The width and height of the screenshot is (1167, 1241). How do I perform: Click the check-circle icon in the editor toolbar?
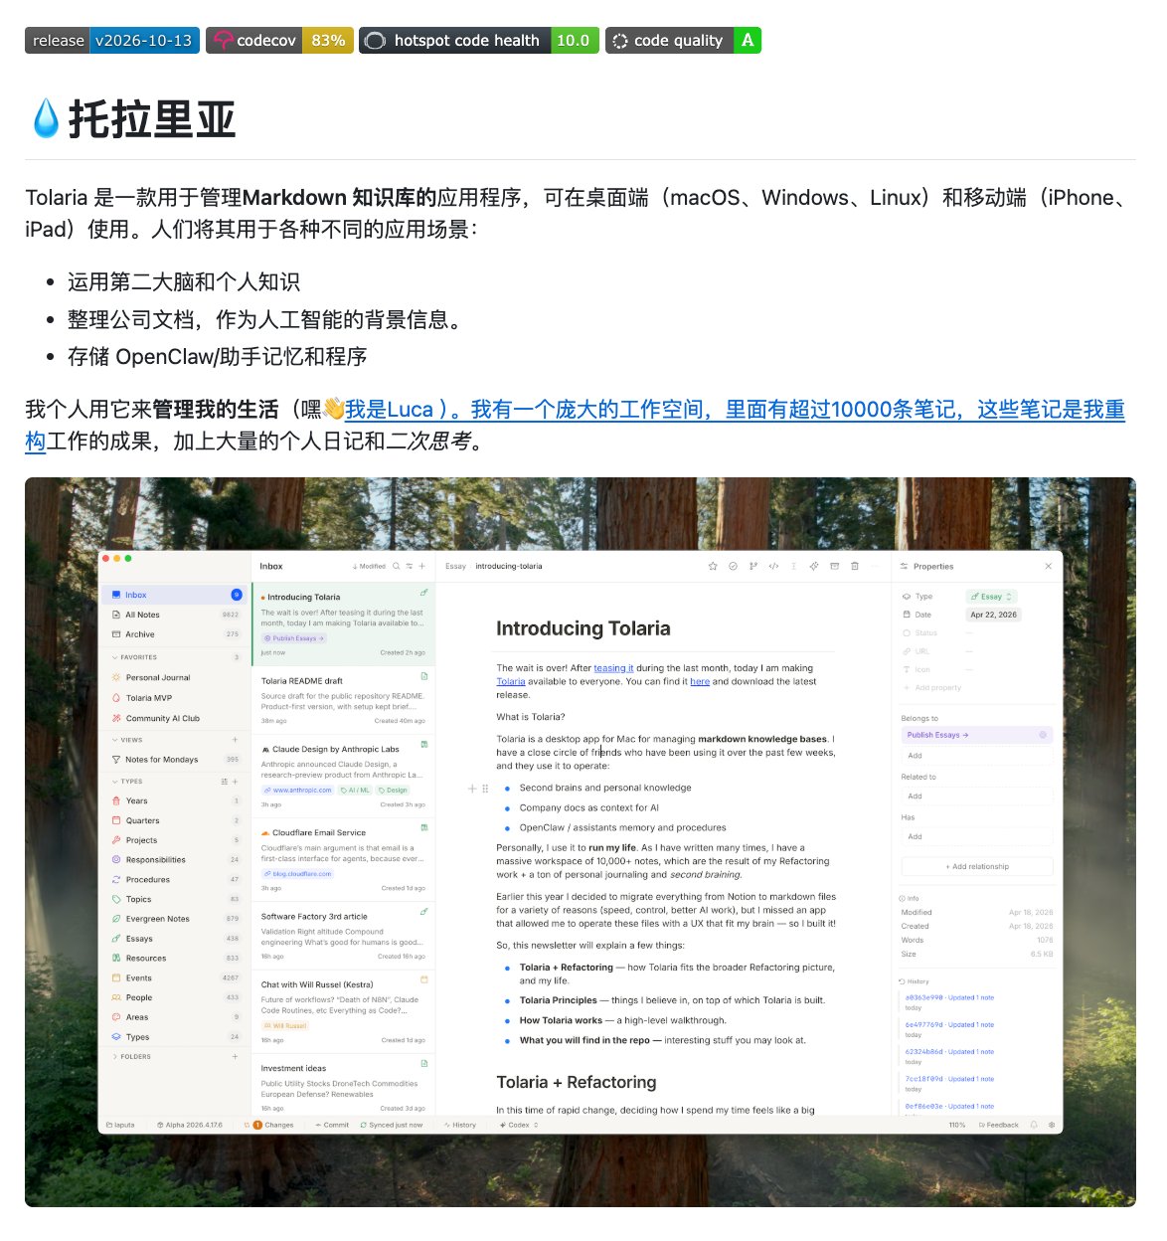pyautogui.click(x=733, y=566)
